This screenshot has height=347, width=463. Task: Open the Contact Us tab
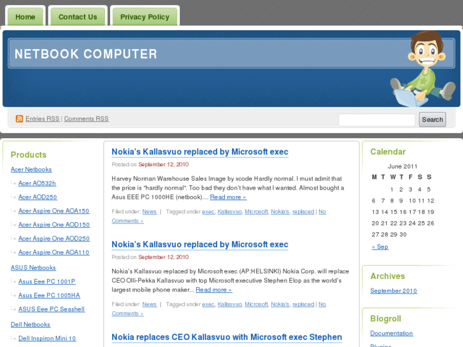coord(78,17)
